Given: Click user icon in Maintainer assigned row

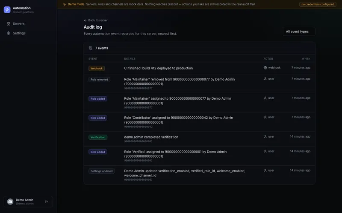Looking at the screenshot, I should [x=265, y=98].
